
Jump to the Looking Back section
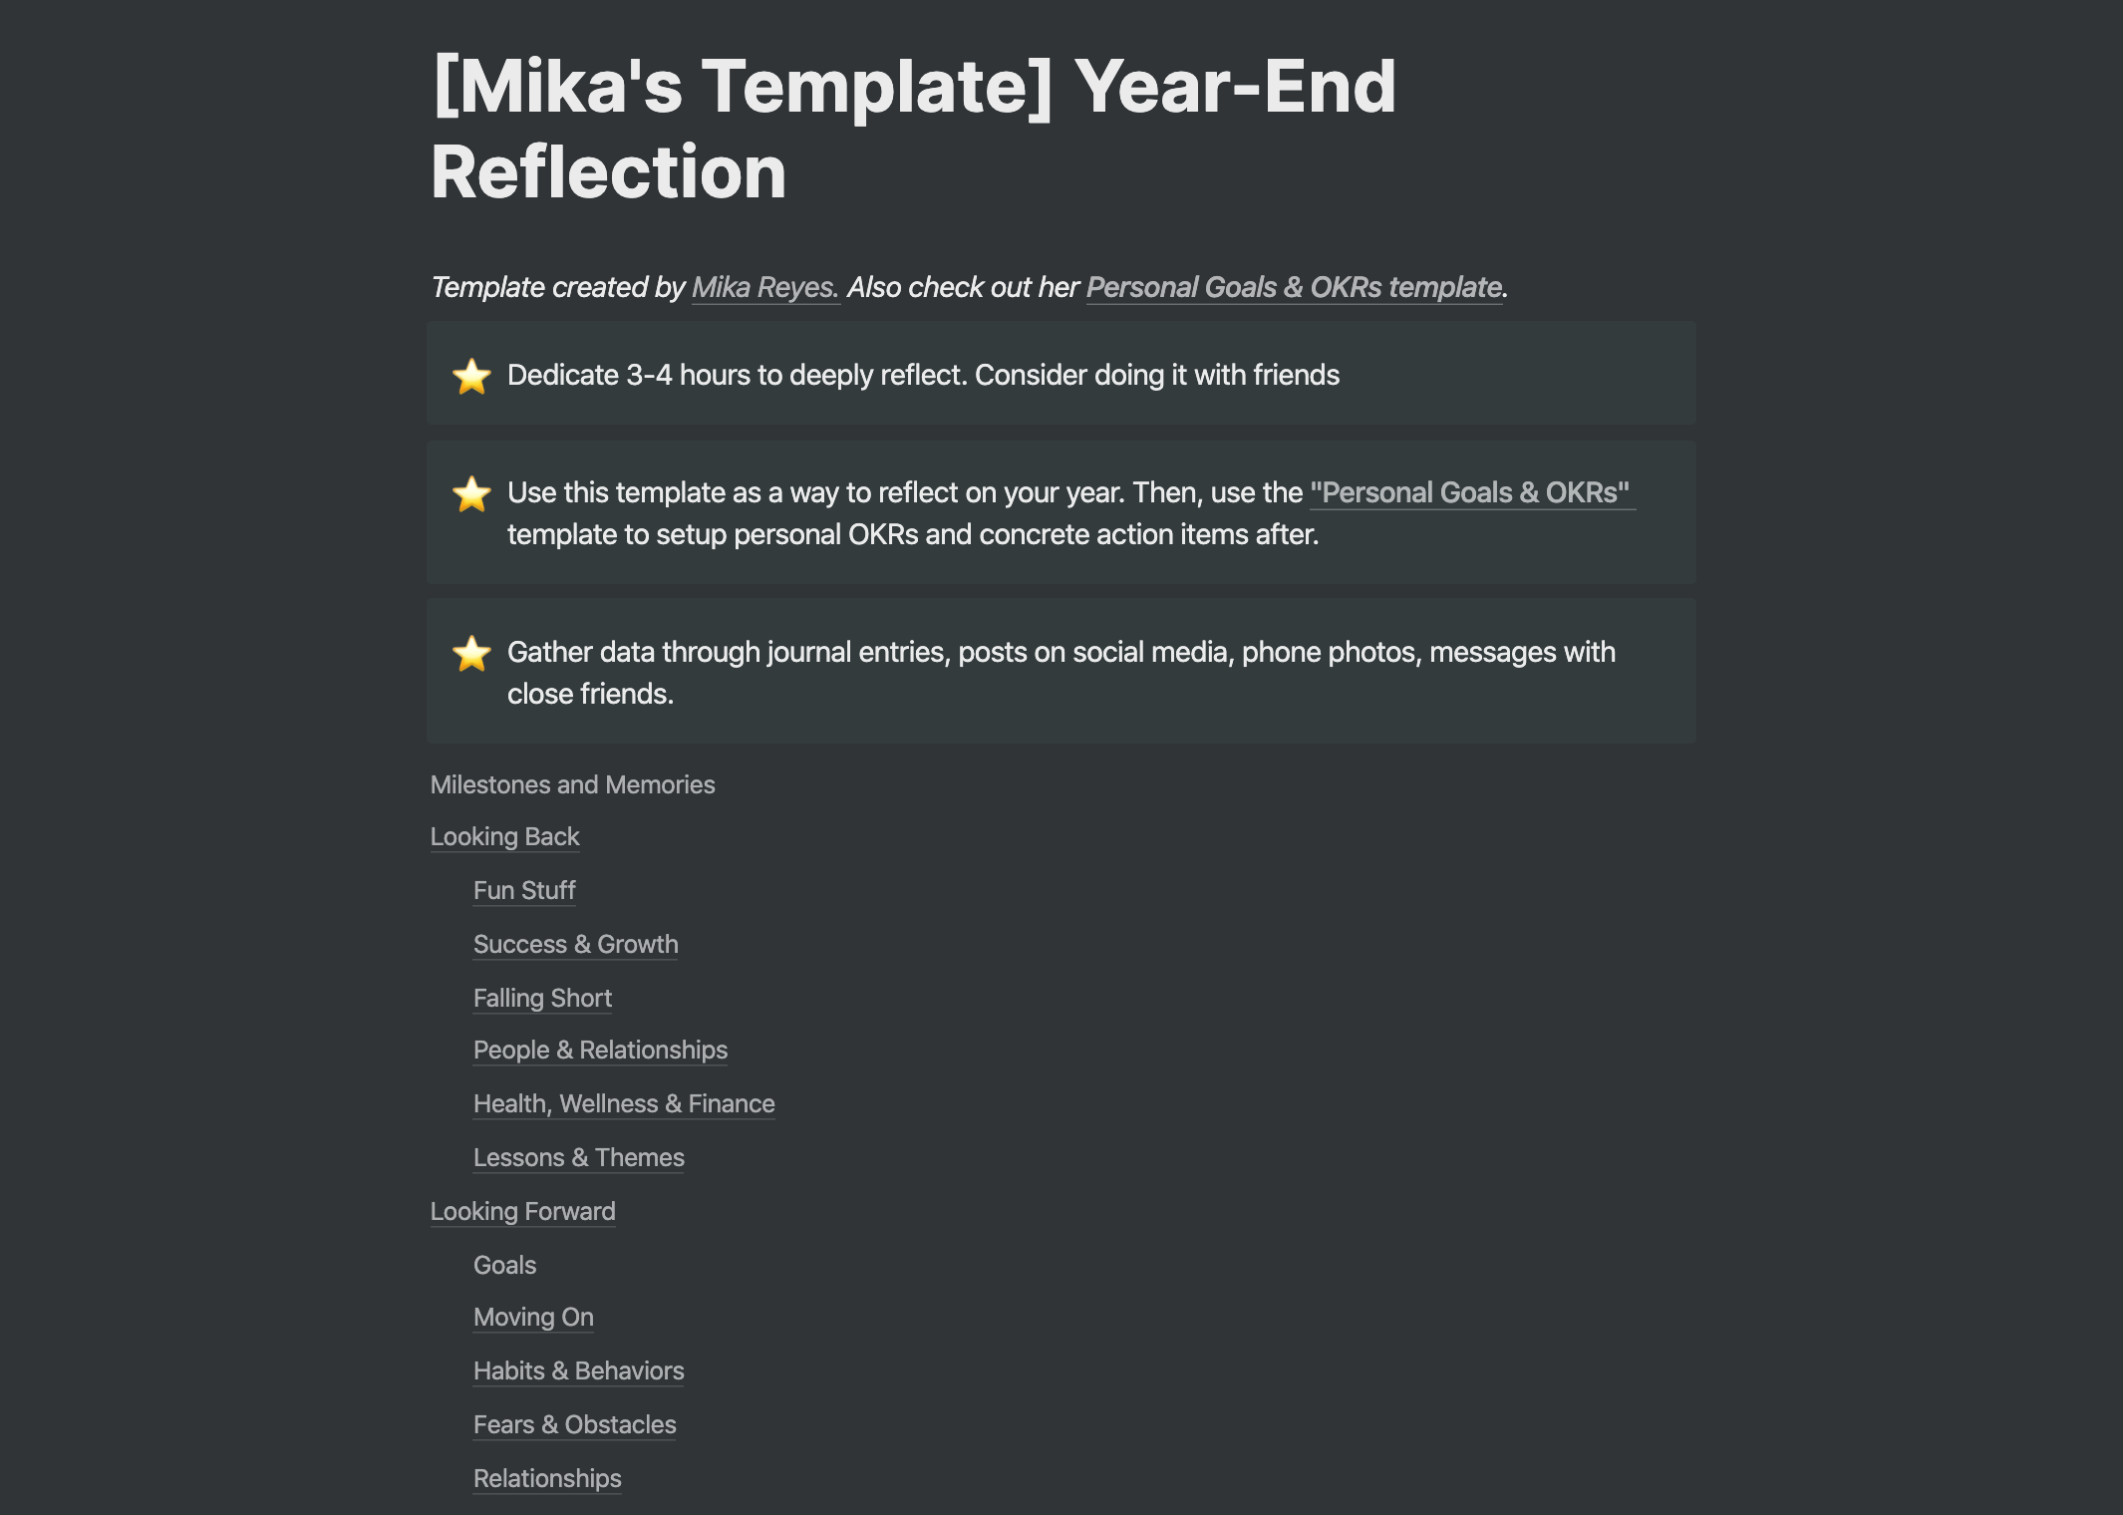pos(504,836)
